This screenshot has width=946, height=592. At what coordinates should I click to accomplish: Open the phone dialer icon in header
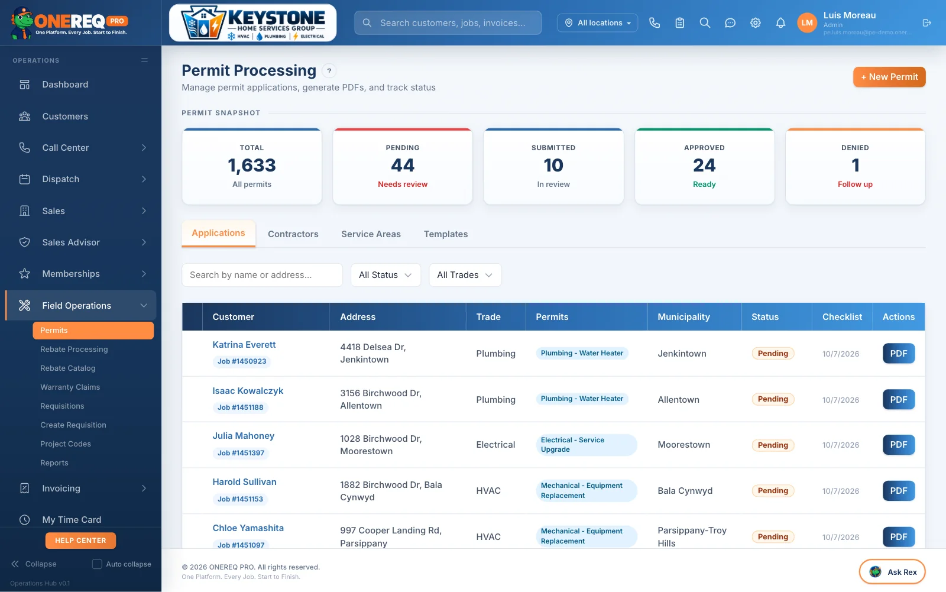coord(655,22)
